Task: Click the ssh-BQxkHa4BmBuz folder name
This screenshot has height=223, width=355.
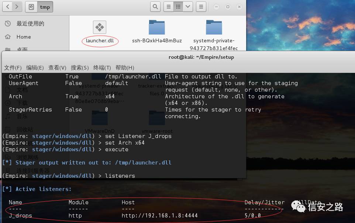Action: (x=157, y=40)
